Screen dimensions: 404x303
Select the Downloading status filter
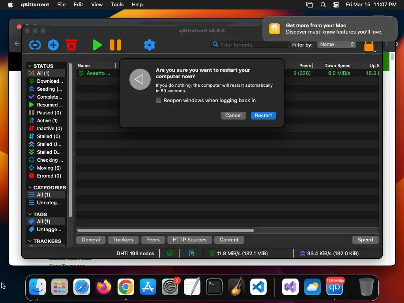46,81
